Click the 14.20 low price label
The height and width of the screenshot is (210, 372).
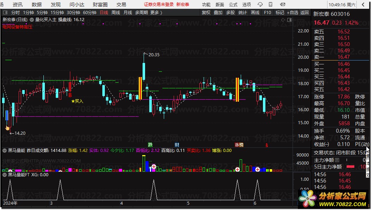pos(20,133)
